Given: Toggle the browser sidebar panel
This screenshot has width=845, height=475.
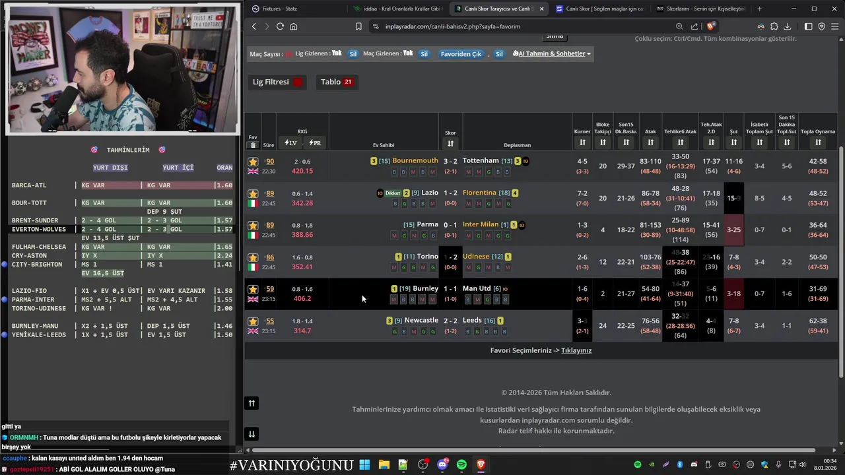Looking at the screenshot, I should click(x=809, y=26).
